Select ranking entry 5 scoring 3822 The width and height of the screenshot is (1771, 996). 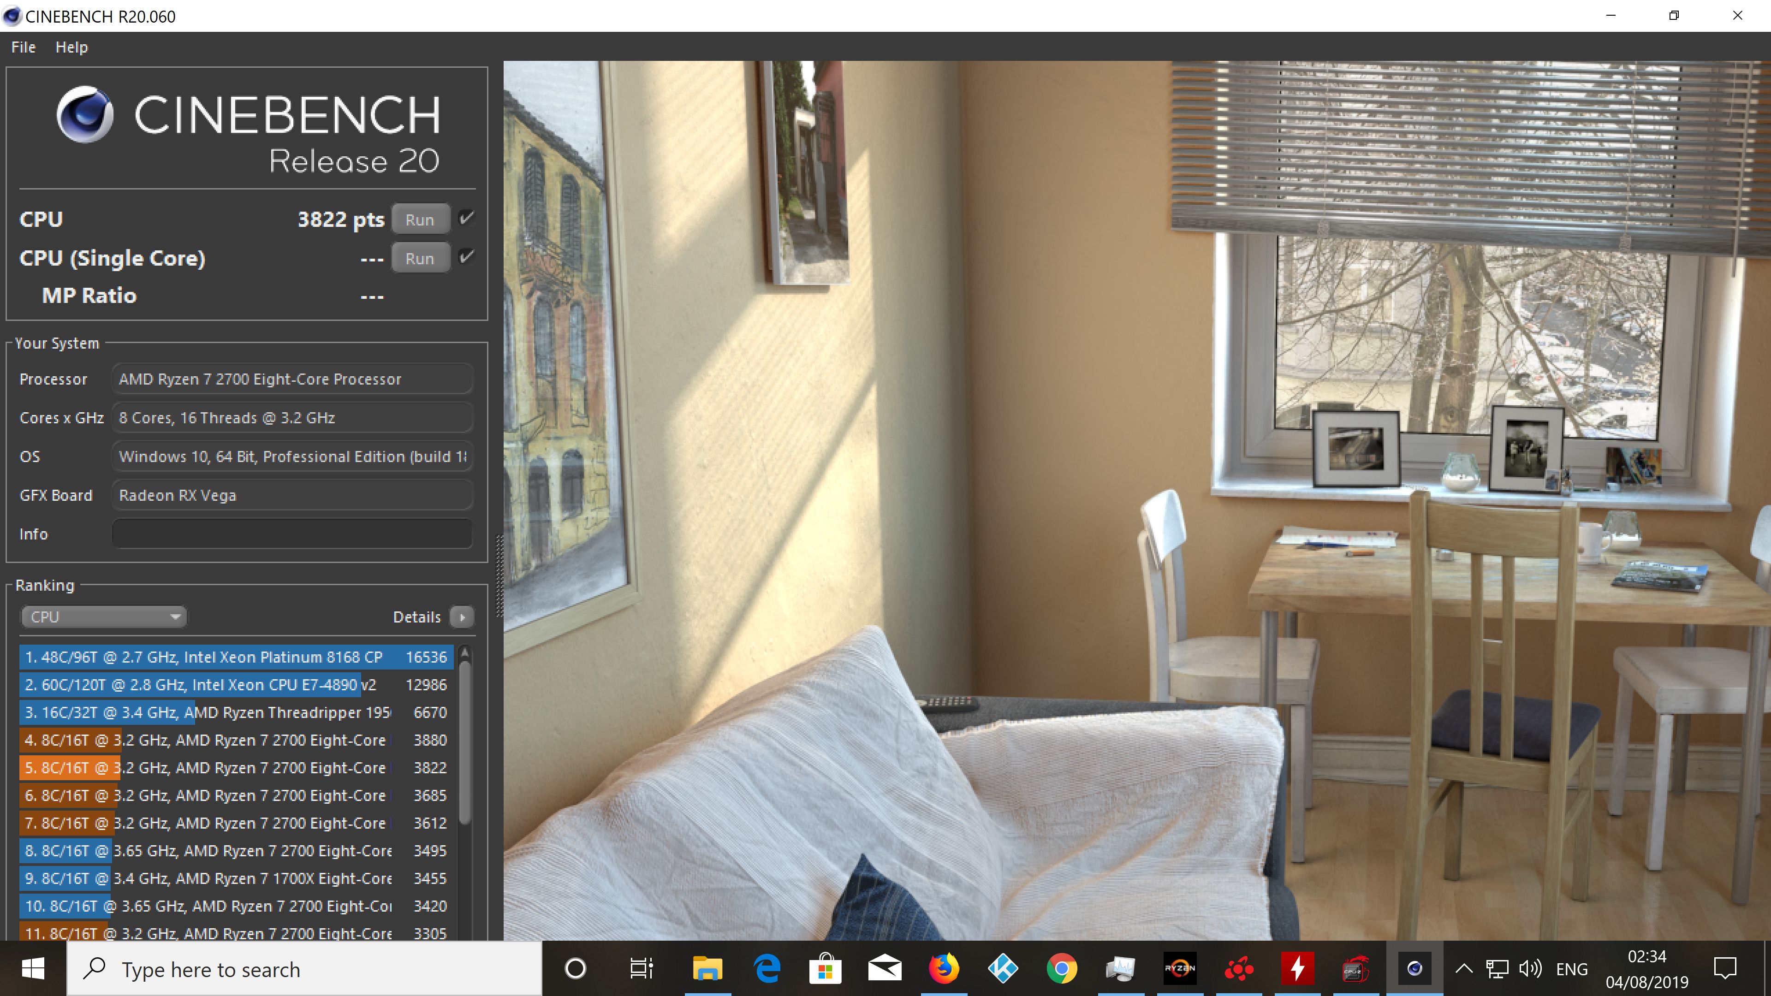[x=237, y=768]
